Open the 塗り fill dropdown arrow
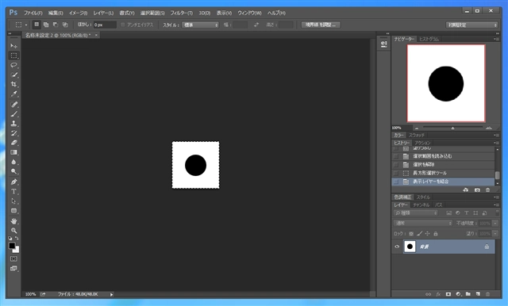This screenshot has height=306, width=508. [x=495, y=234]
